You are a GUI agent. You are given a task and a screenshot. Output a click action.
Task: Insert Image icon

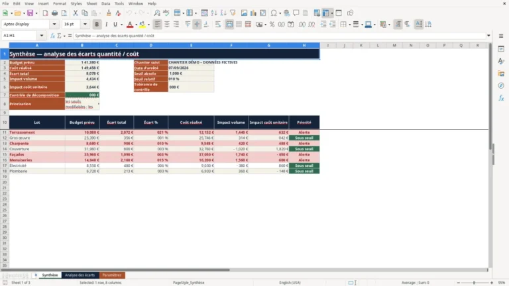click(x=244, y=13)
